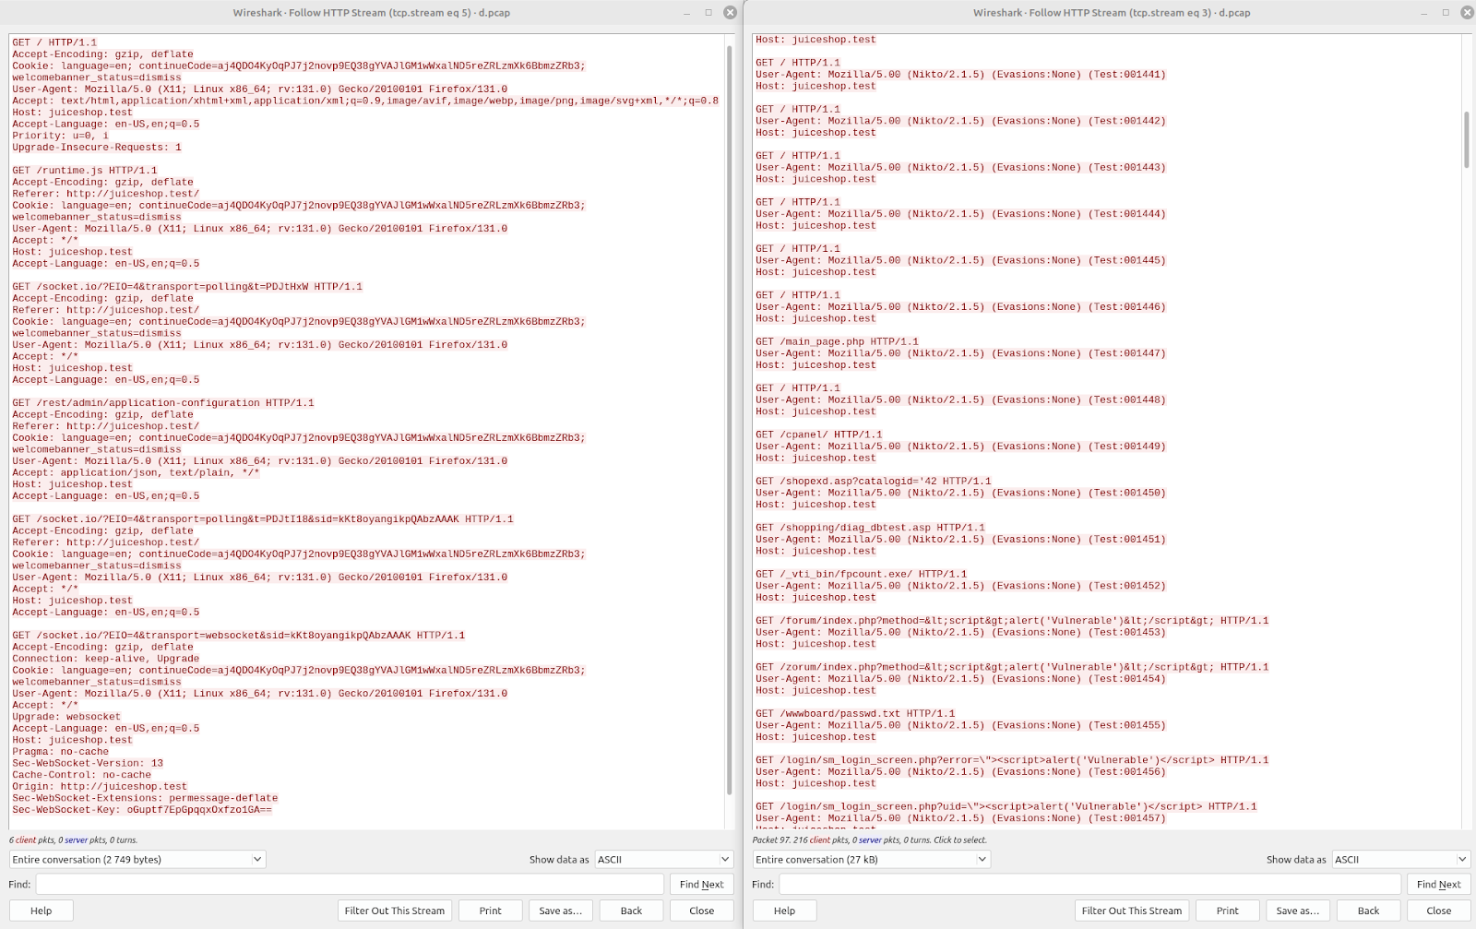Image resolution: width=1476 pixels, height=929 pixels.
Task: Print the stream eq 5 conversation
Action: click(491, 911)
